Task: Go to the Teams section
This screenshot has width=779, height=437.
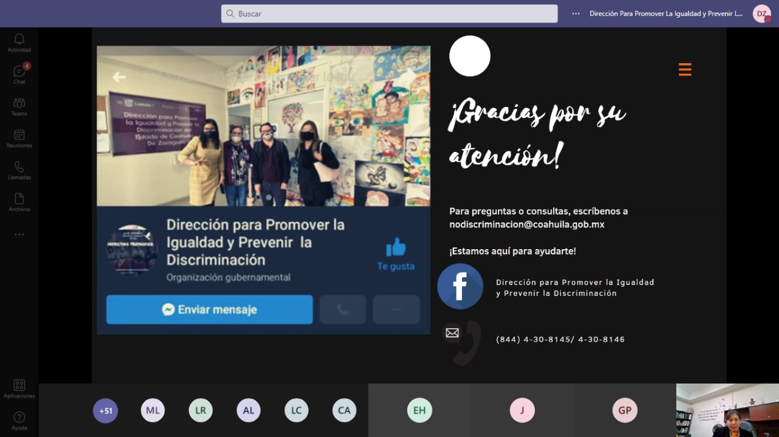Action: (x=19, y=106)
